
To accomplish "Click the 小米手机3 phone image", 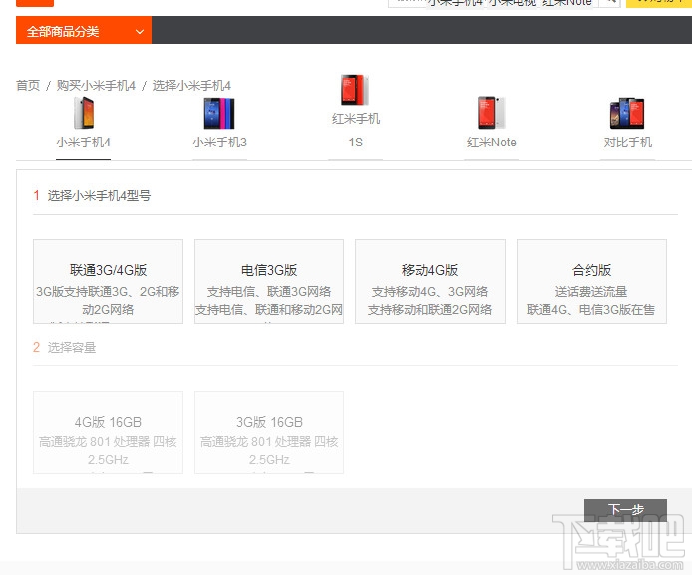I will pos(219,113).
